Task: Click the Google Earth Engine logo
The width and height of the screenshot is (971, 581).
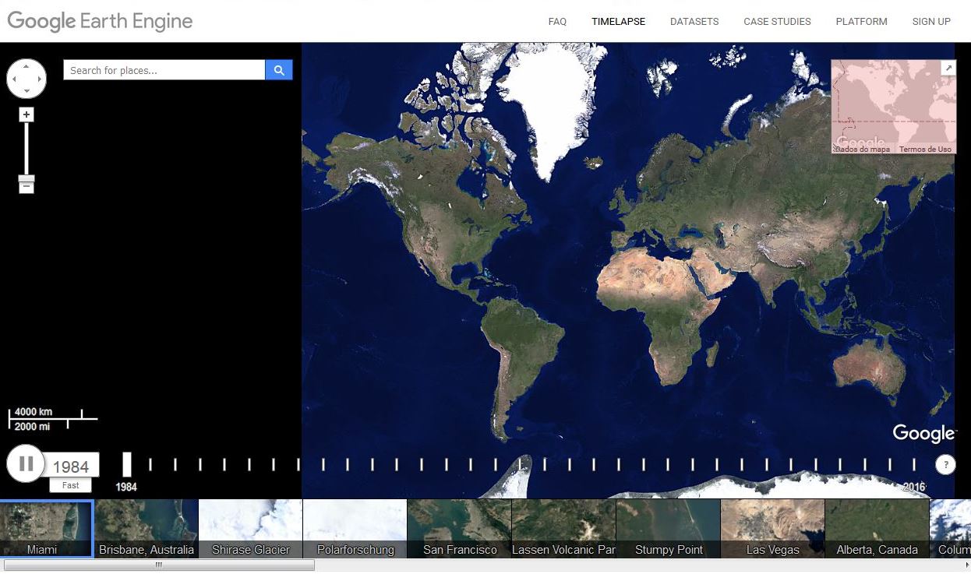Action: 99,21
